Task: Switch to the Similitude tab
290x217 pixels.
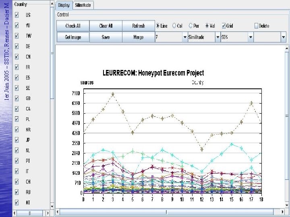Action: 83,5
